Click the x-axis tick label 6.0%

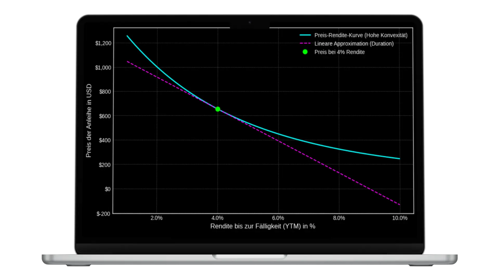pyautogui.click(x=278, y=218)
